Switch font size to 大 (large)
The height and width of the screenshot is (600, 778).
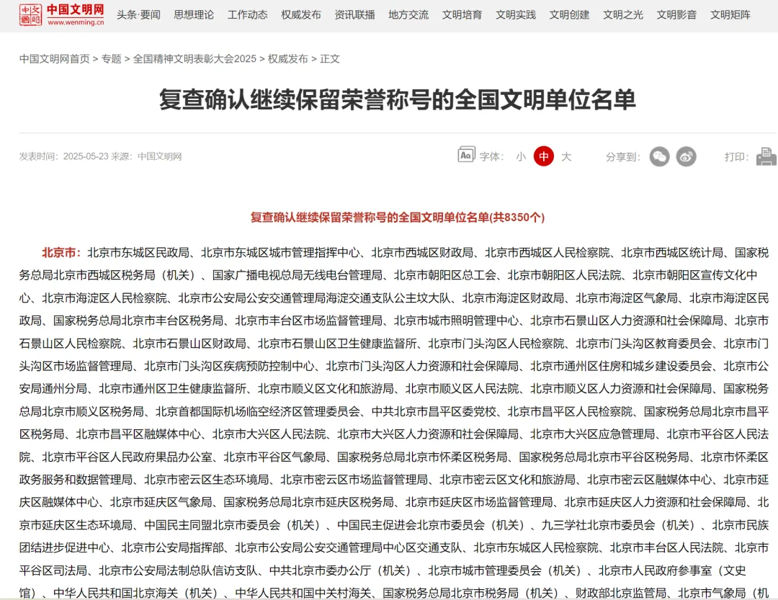pyautogui.click(x=566, y=157)
